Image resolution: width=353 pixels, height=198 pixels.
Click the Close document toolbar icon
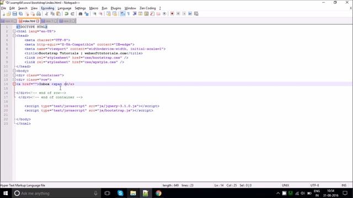tap(27, 14)
